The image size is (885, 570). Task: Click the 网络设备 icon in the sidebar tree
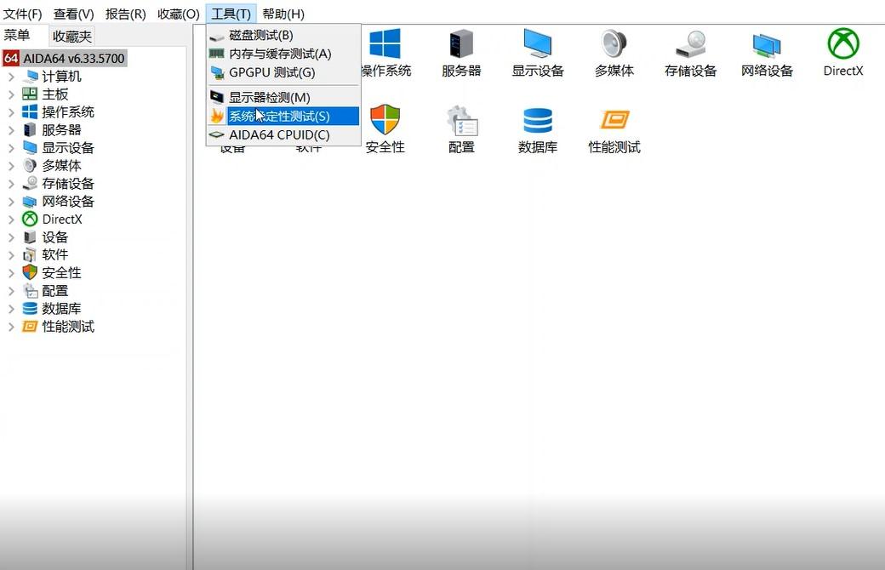click(30, 202)
